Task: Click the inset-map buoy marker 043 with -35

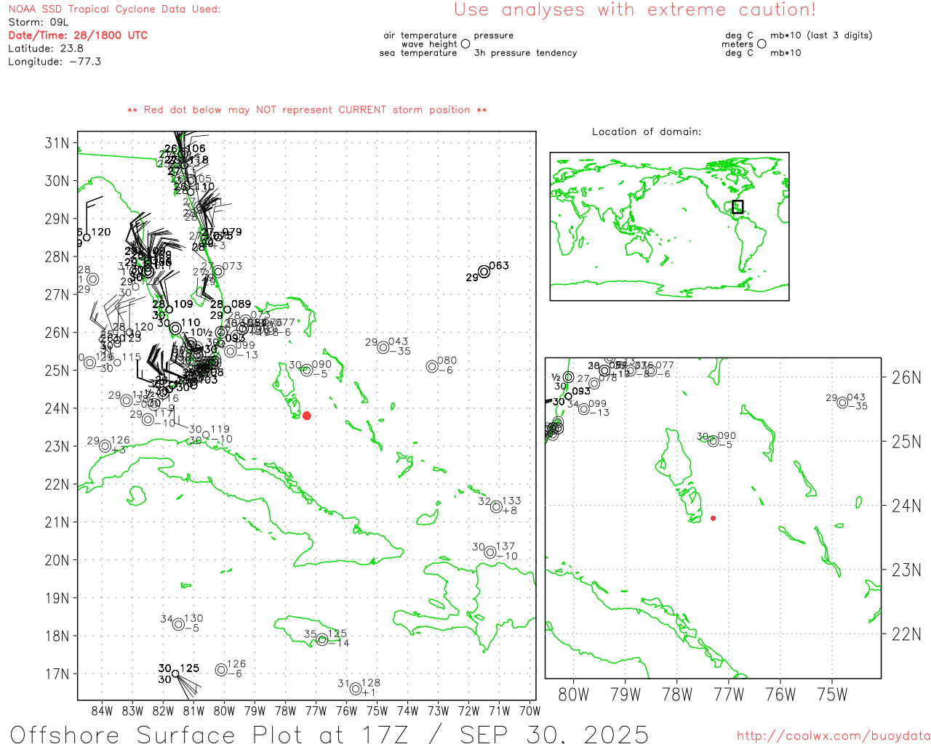Action: [x=842, y=403]
